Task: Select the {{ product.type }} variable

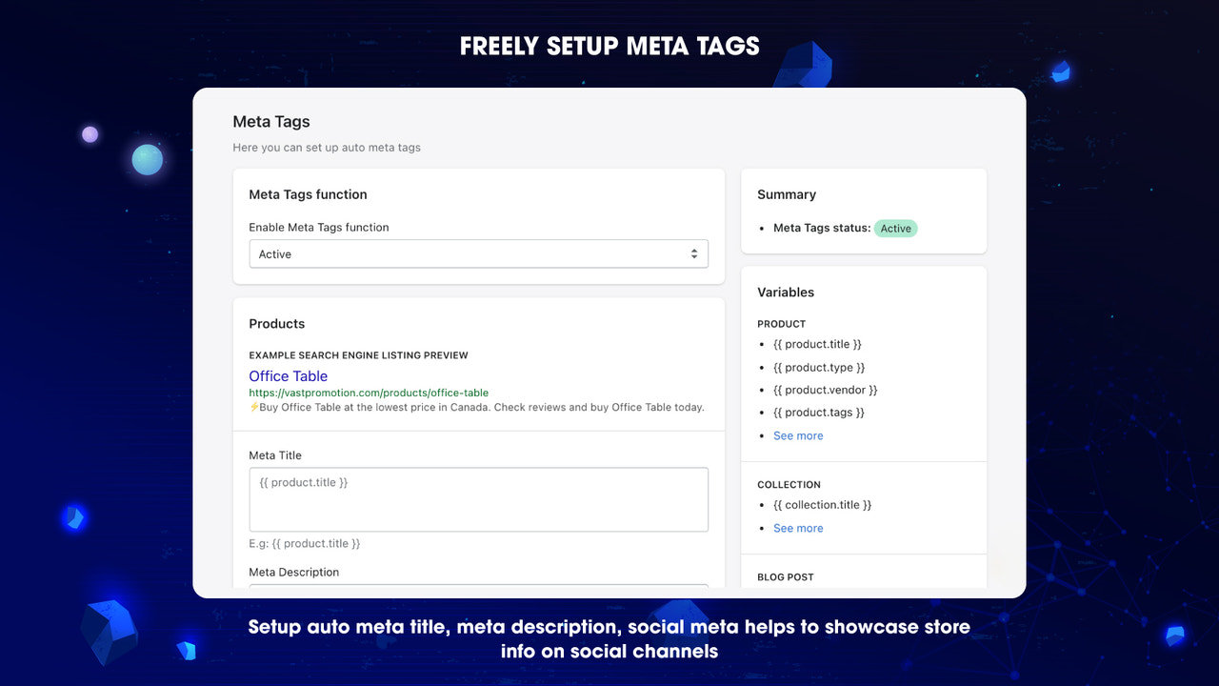Action: point(820,367)
